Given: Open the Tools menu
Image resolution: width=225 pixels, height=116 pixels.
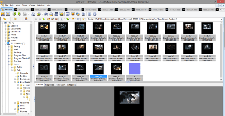Looking at the screenshot, I should (x=24, y=5).
